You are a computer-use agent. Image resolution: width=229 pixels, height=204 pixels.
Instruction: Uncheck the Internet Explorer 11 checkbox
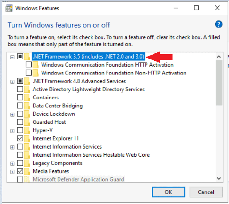pos(20,138)
